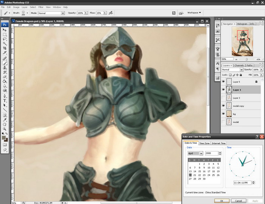265x204 pixels.
Task: Open the layer Fill arrow
Action: coord(262,75)
